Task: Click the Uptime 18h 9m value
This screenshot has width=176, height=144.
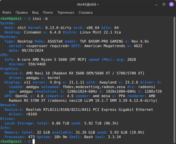Action: [61, 137]
